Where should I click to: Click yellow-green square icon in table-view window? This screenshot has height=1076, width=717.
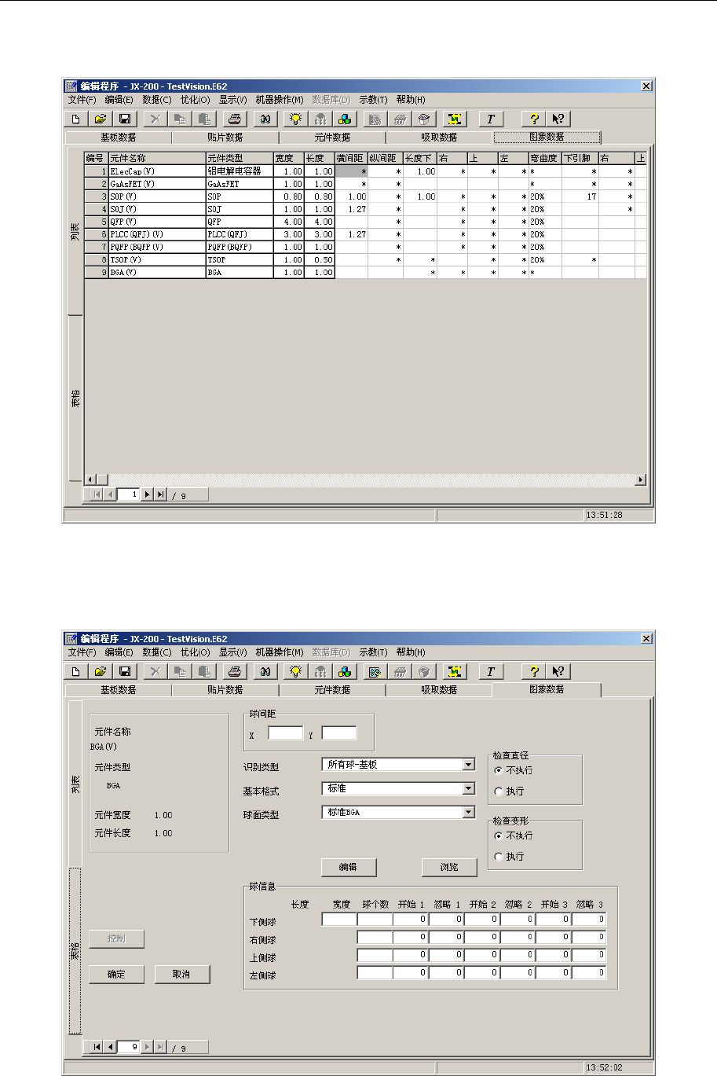tap(455, 119)
